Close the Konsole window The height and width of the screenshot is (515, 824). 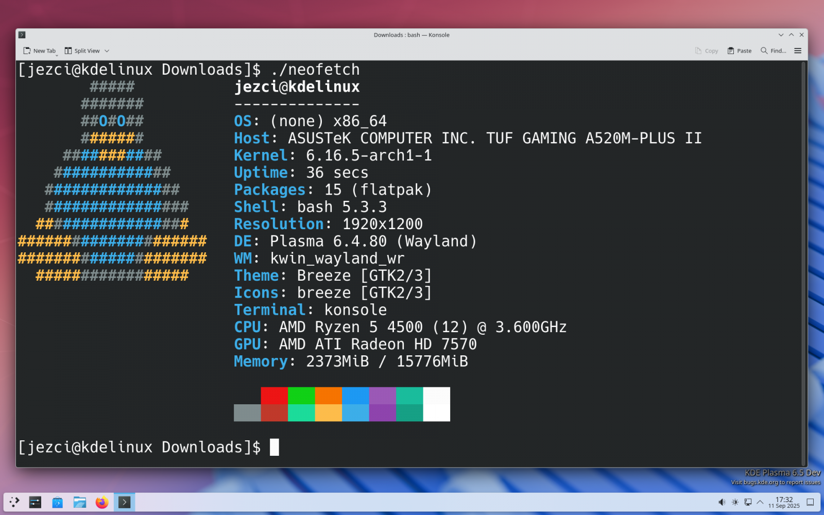(x=801, y=35)
